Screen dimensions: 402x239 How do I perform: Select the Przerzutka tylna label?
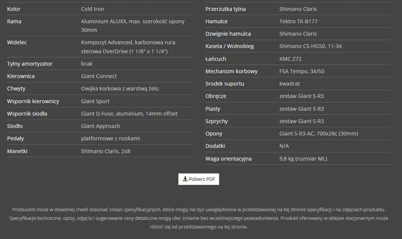tap(226, 9)
